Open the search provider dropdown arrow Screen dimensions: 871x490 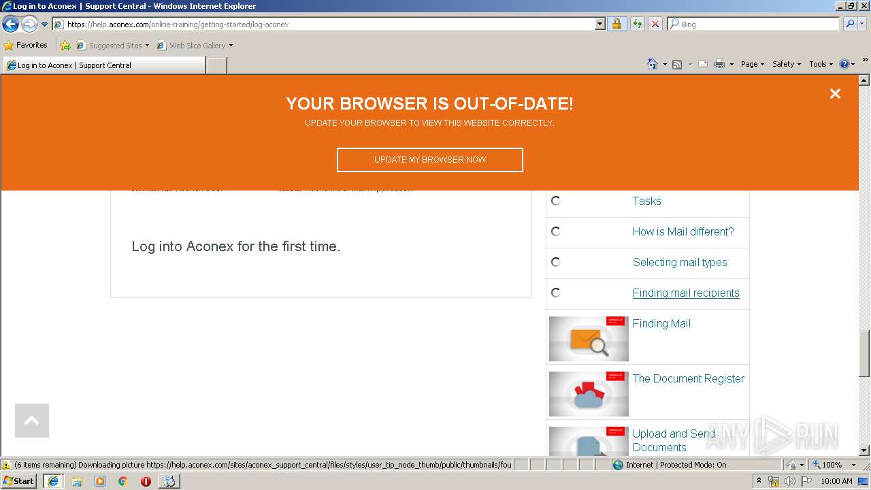pyautogui.click(x=861, y=24)
